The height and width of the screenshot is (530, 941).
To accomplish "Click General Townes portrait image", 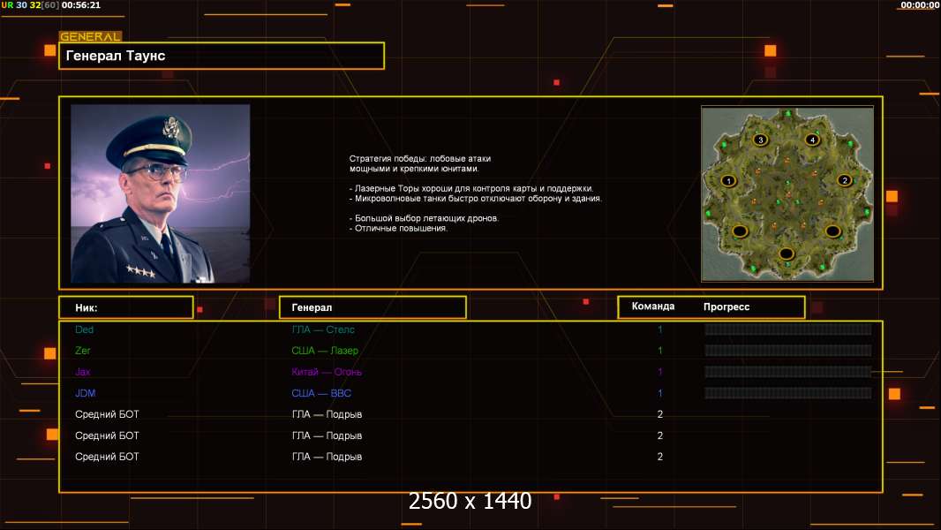I will [x=160, y=193].
